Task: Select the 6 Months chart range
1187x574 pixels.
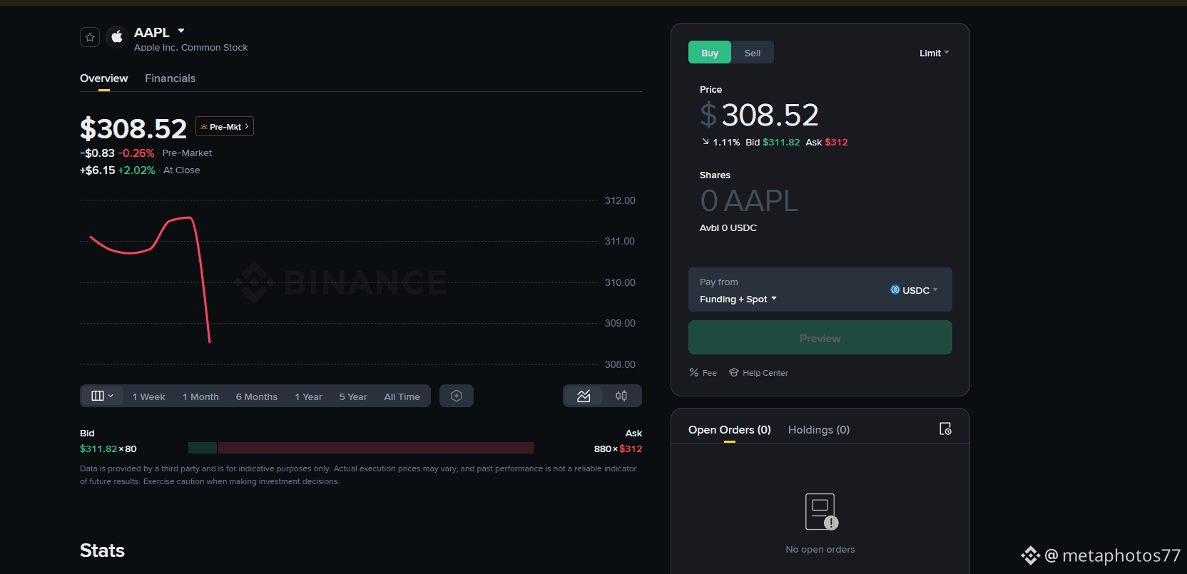Action: tap(257, 396)
